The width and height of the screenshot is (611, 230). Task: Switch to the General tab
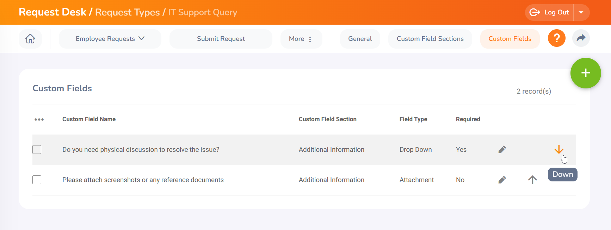360,39
